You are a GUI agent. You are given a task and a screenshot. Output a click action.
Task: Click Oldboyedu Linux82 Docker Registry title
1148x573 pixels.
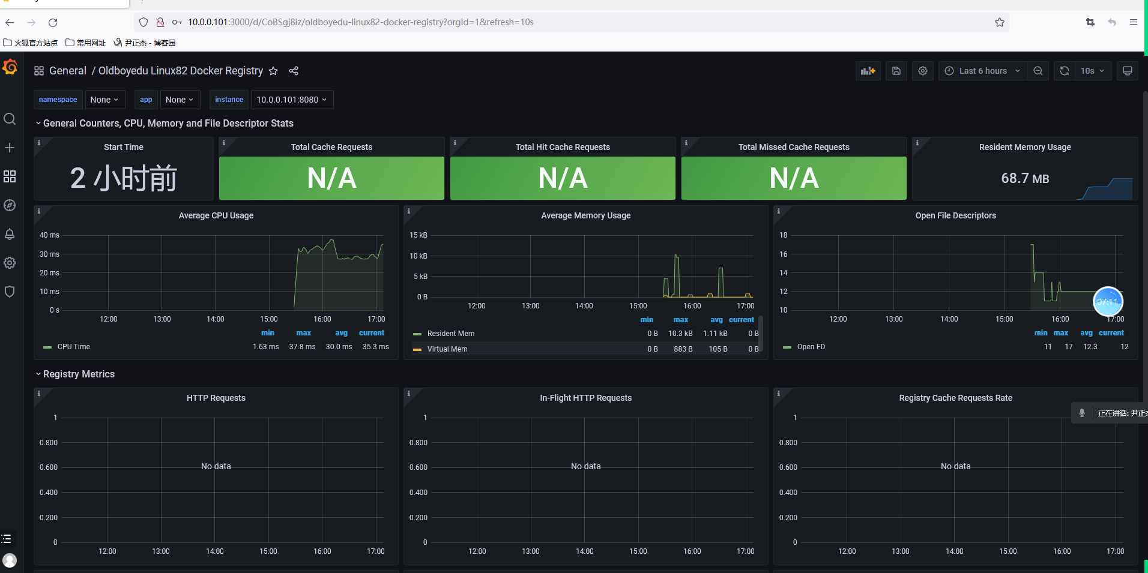[x=181, y=71]
